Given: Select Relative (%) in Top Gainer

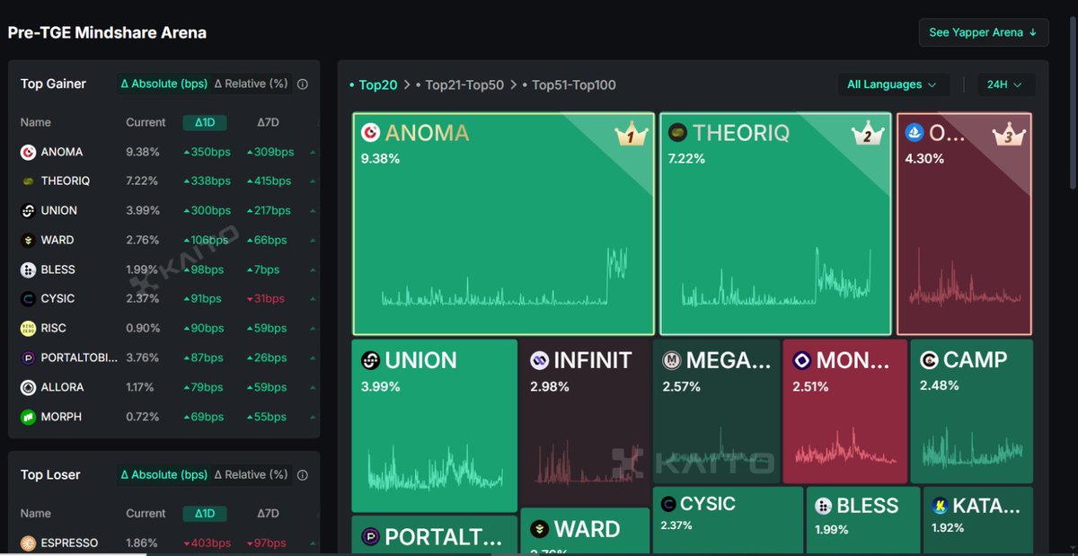Looking at the screenshot, I should (x=252, y=84).
